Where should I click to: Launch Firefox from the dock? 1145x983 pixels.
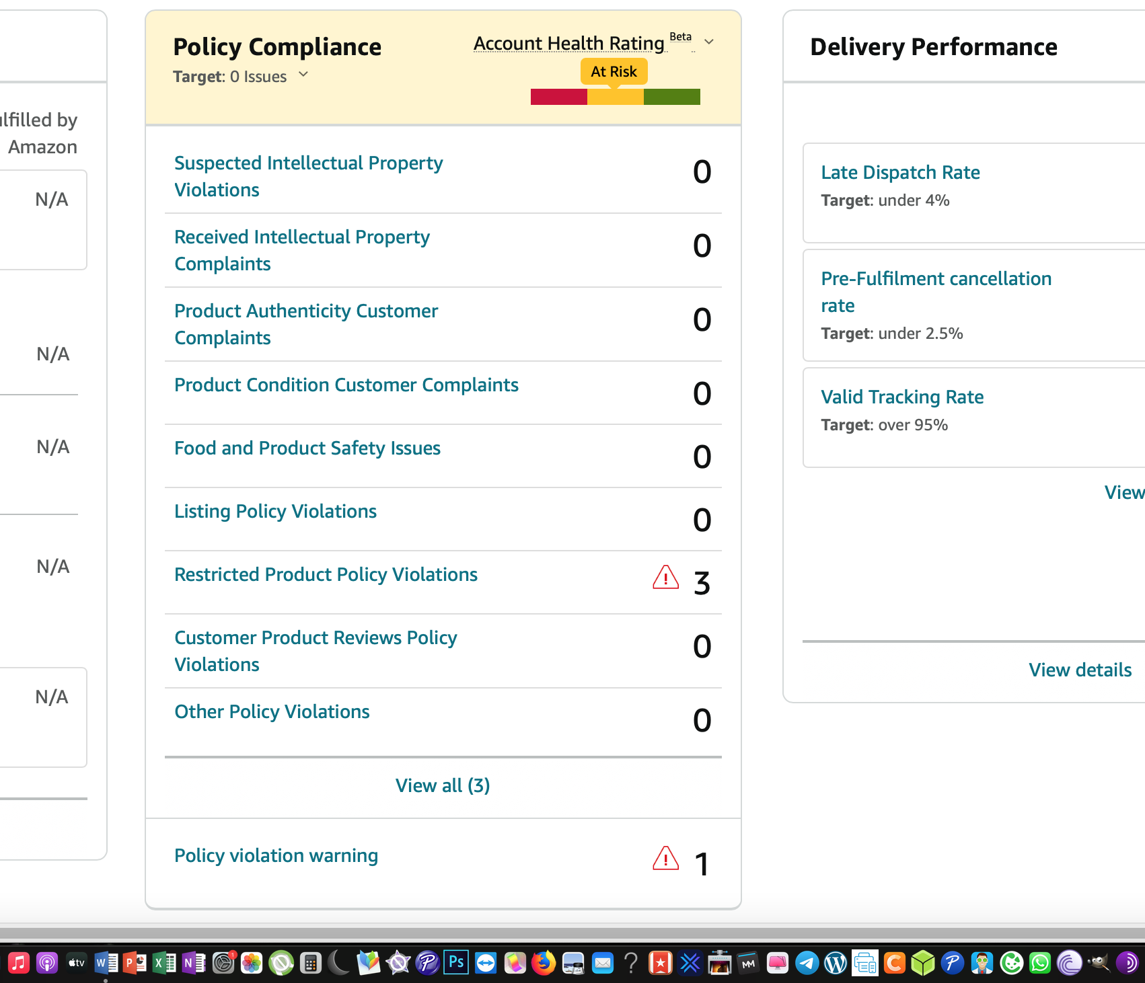(x=544, y=963)
